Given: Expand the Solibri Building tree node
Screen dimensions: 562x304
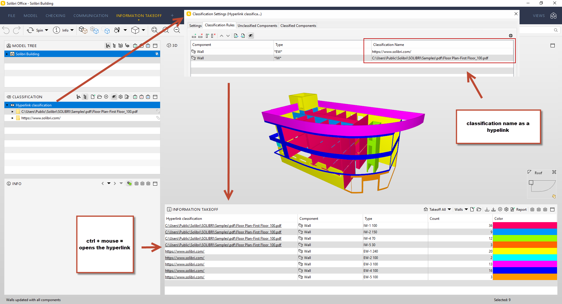Looking at the screenshot, I should 7,54.
